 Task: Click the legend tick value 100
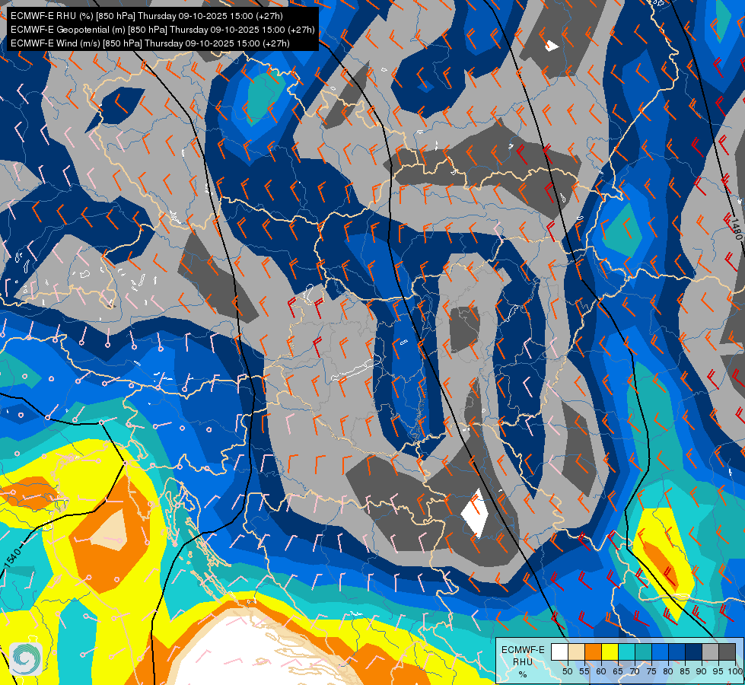click(x=735, y=671)
